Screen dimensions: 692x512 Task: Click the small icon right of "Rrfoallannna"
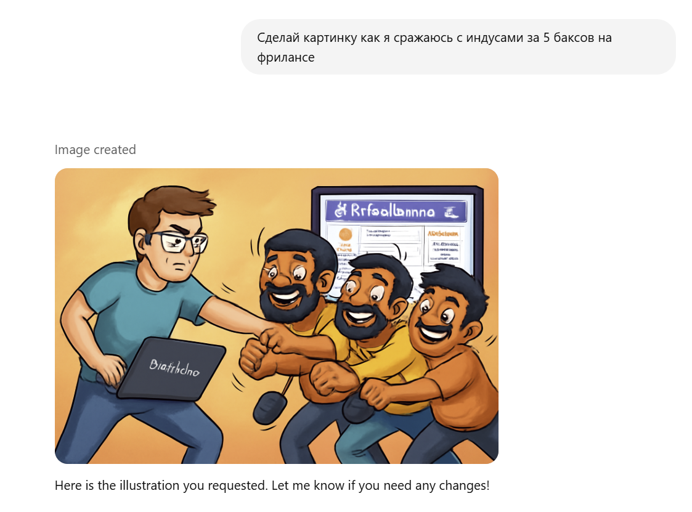coord(451,213)
